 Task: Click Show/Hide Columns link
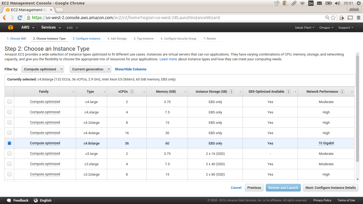coord(130,69)
